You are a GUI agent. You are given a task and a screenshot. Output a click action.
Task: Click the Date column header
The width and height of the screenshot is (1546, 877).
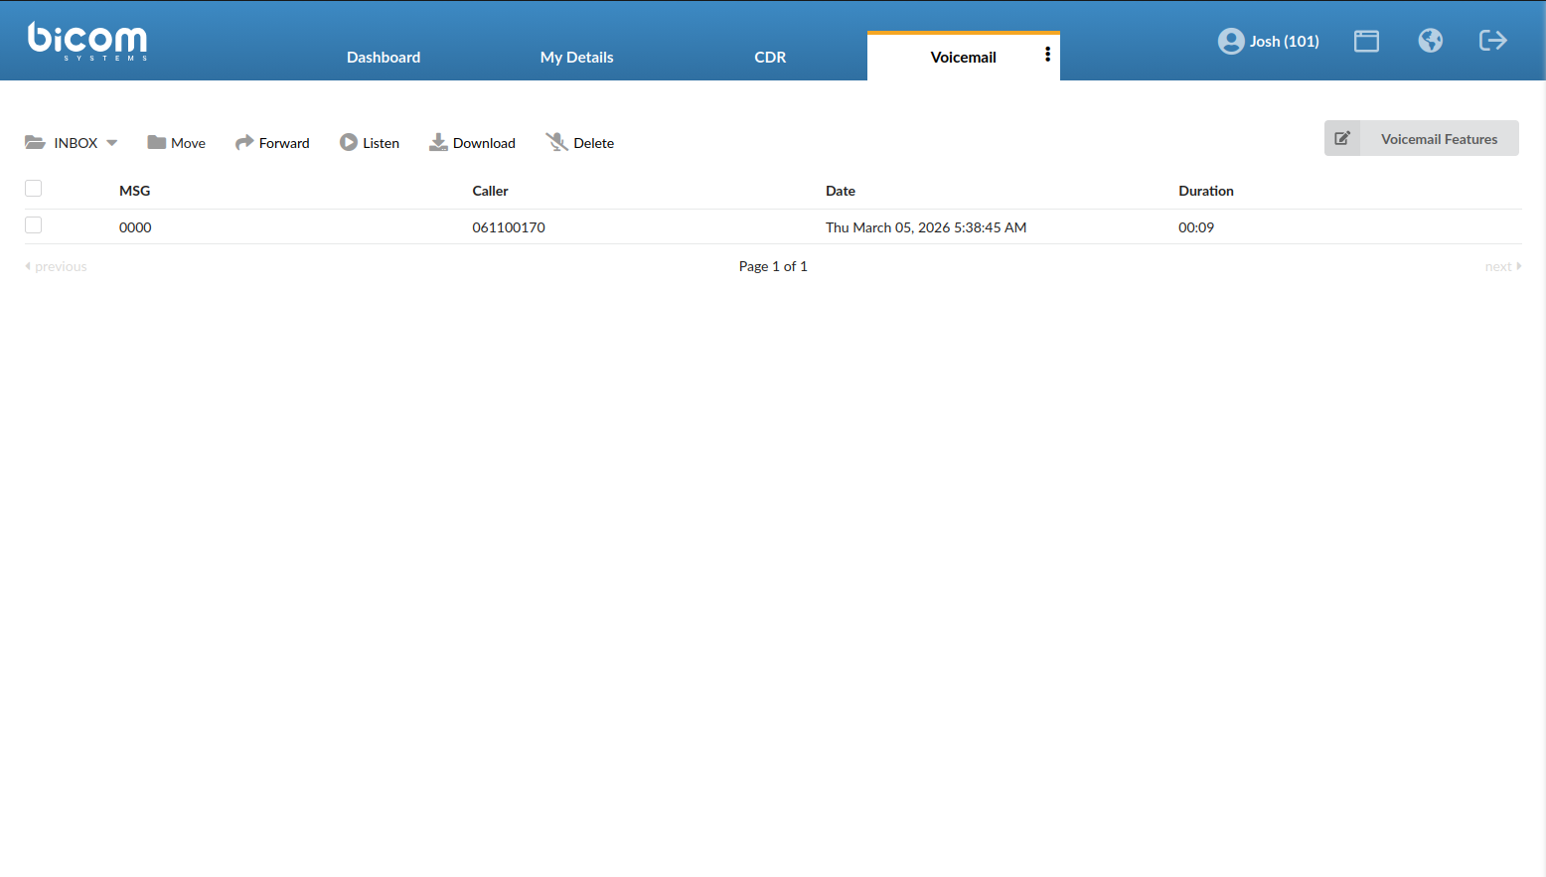(841, 191)
